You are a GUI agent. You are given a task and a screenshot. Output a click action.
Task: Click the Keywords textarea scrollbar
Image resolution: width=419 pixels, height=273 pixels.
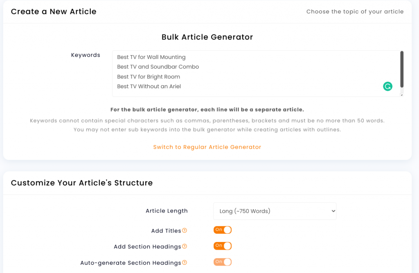(402, 69)
